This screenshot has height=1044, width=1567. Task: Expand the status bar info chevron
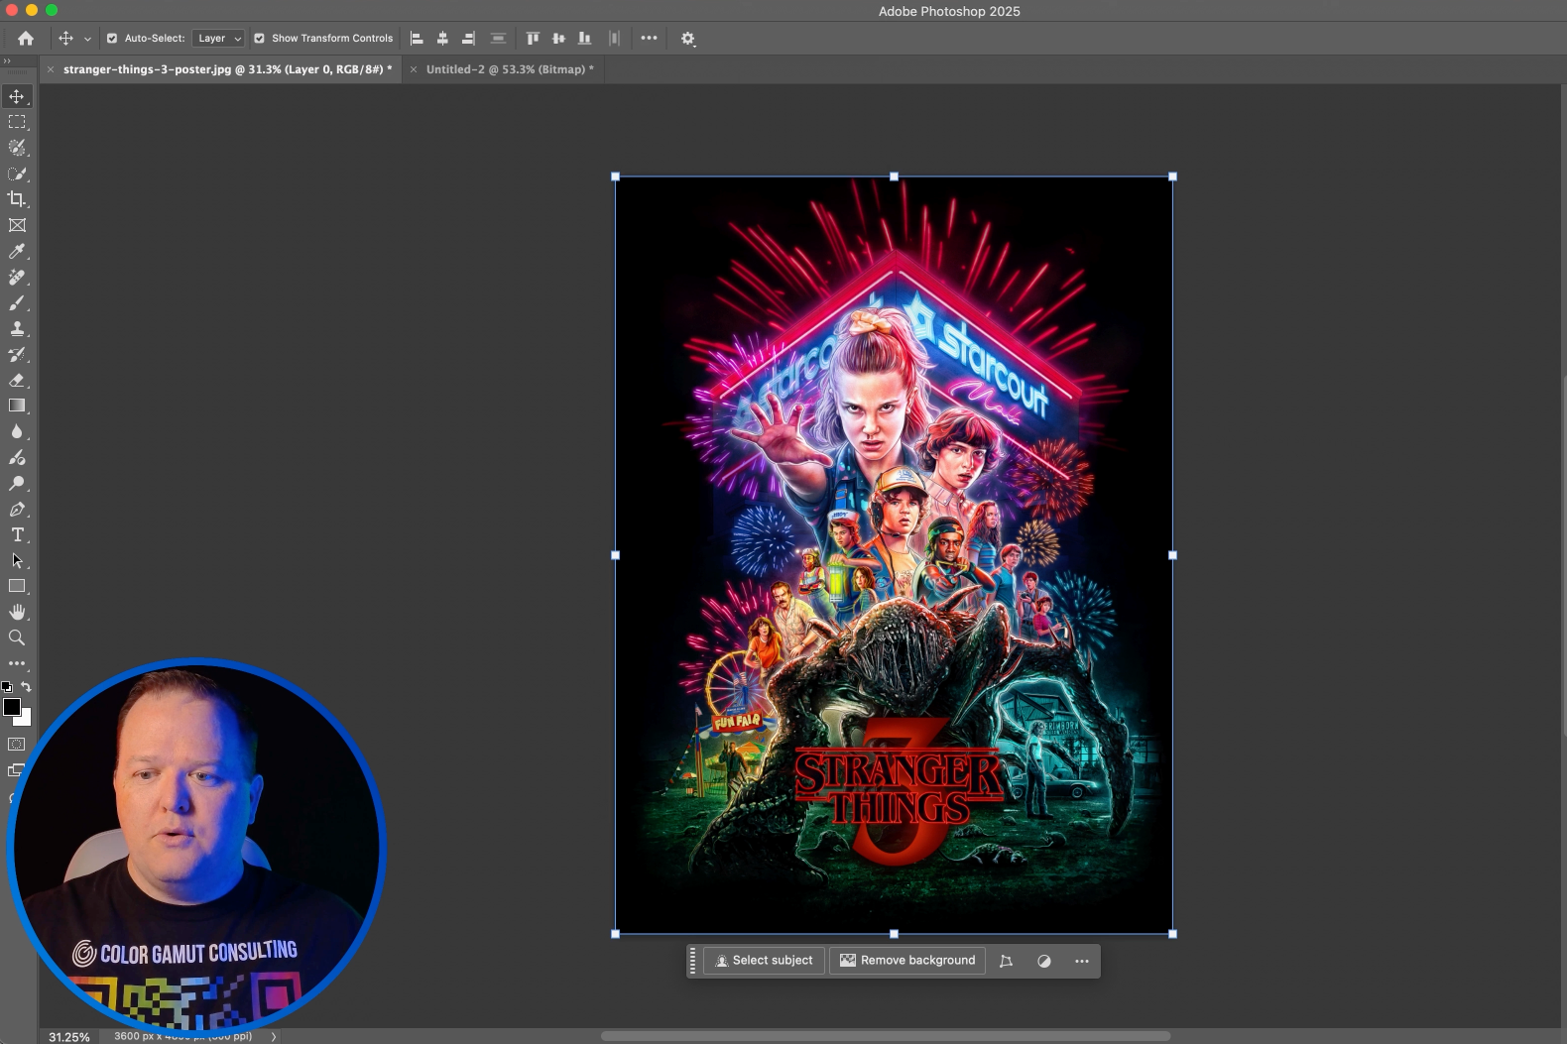pyautogui.click(x=274, y=1036)
